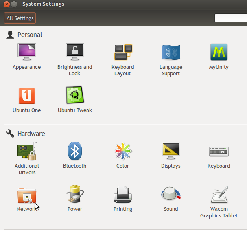The image size is (247, 230).
Task: Open the Color flower icon
Action: pos(123,151)
